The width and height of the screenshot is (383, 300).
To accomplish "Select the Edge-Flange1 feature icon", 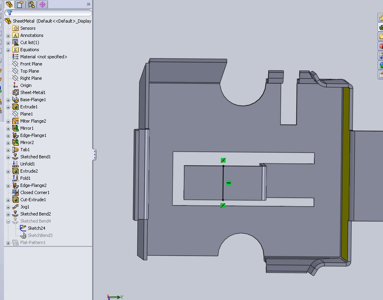I will click(15, 135).
